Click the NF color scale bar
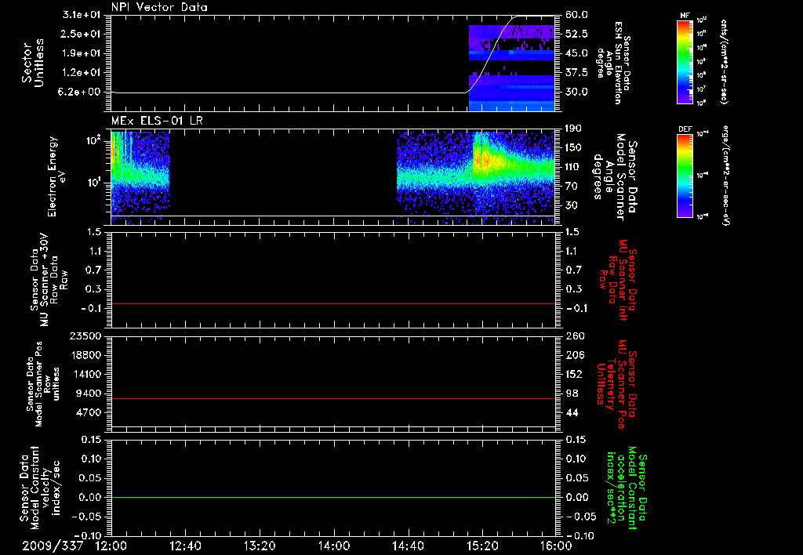 click(x=685, y=61)
